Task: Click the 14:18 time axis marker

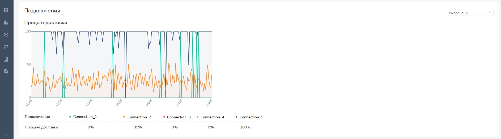Action: pyautogui.click(x=118, y=103)
